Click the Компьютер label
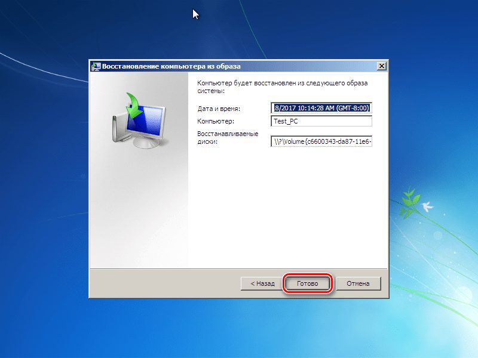Image resolution: width=478 pixels, height=358 pixels. click(216, 121)
